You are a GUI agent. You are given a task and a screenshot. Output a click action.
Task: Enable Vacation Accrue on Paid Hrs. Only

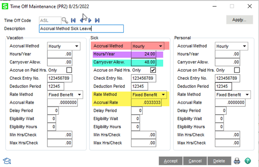pyautogui.click(x=69, y=70)
